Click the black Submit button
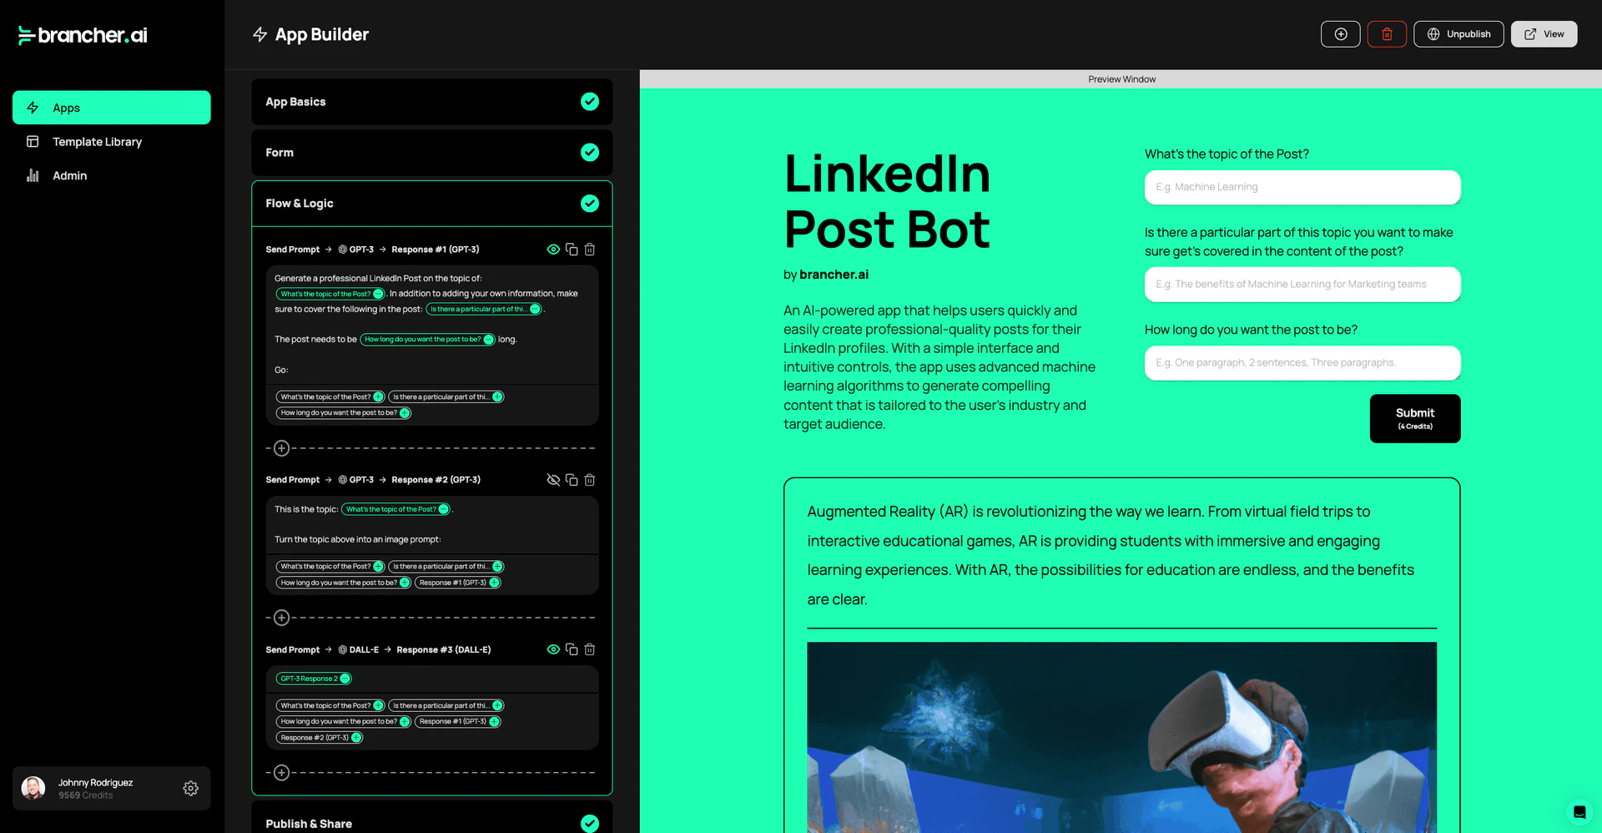1602x833 pixels. (x=1414, y=418)
